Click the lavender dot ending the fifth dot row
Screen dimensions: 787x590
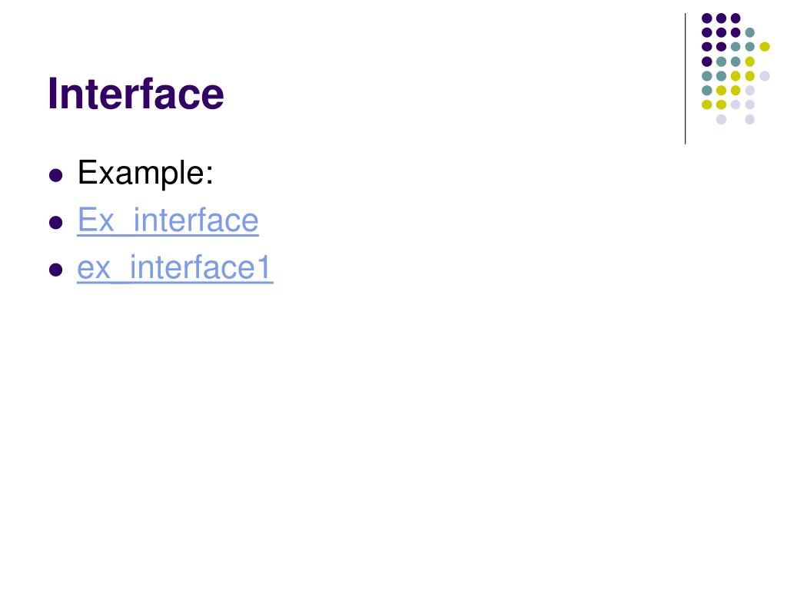pos(765,76)
